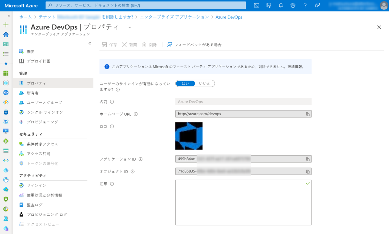Click the 注意 notes text area
The width and height of the screenshot is (389, 234).
[243, 203]
